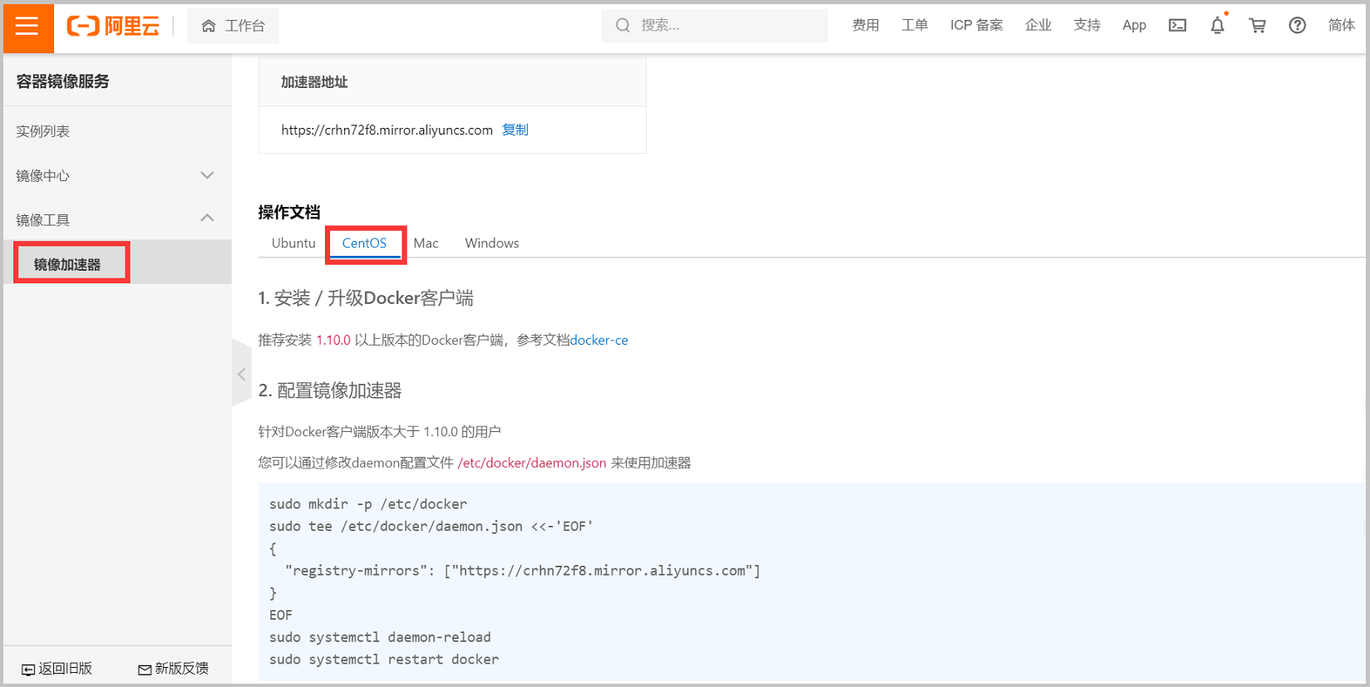Image resolution: width=1370 pixels, height=687 pixels.
Task: Select 镜像加速器 in the sidebar
Action: (x=67, y=264)
